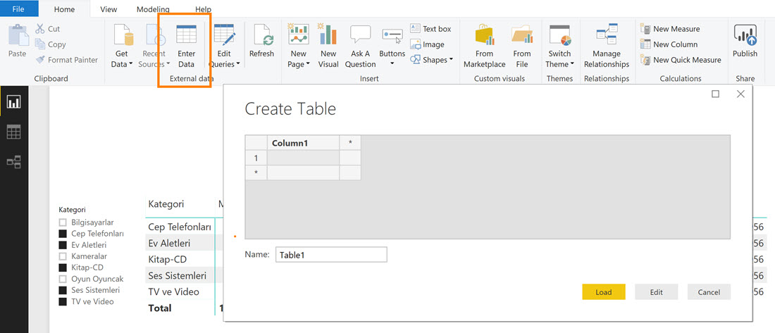775x333 pixels.
Task: Click the Copy icon
Action: [x=40, y=44]
